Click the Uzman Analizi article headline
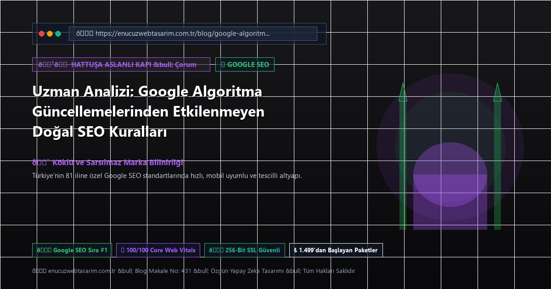This screenshot has width=551, height=289. coord(149,111)
